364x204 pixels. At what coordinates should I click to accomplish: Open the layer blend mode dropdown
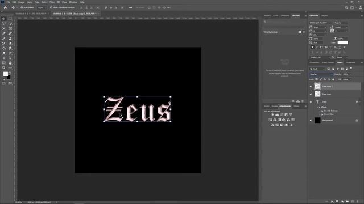[x=321, y=74]
